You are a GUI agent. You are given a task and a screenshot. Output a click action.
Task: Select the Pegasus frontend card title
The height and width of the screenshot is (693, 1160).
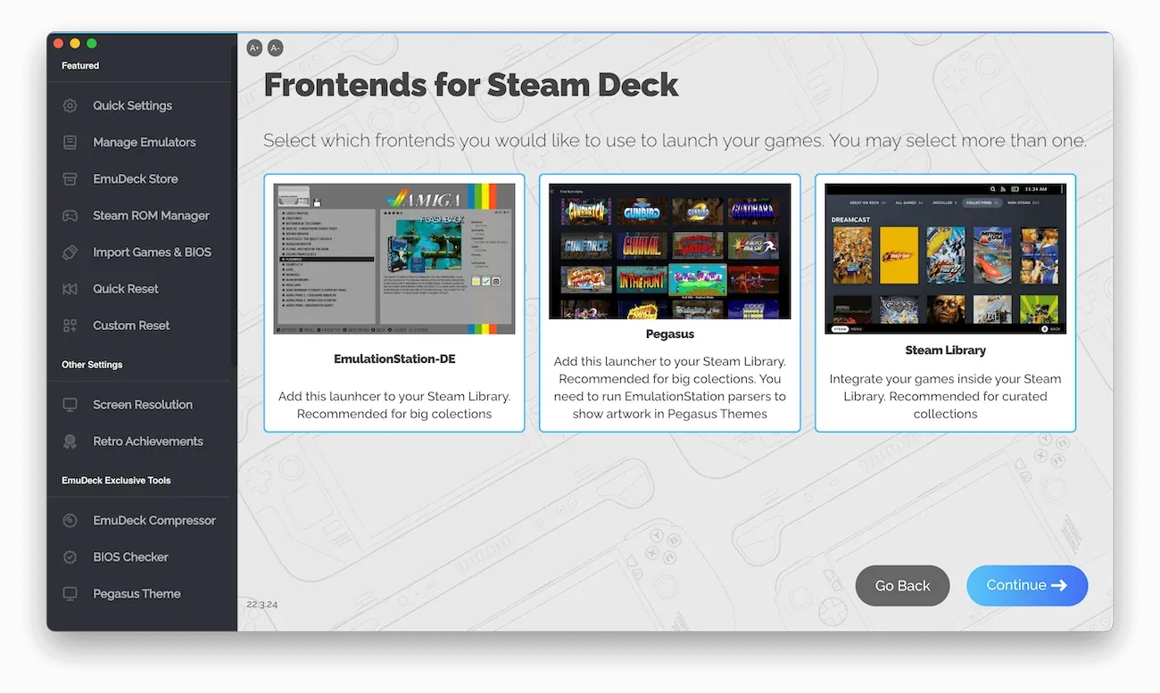(670, 334)
